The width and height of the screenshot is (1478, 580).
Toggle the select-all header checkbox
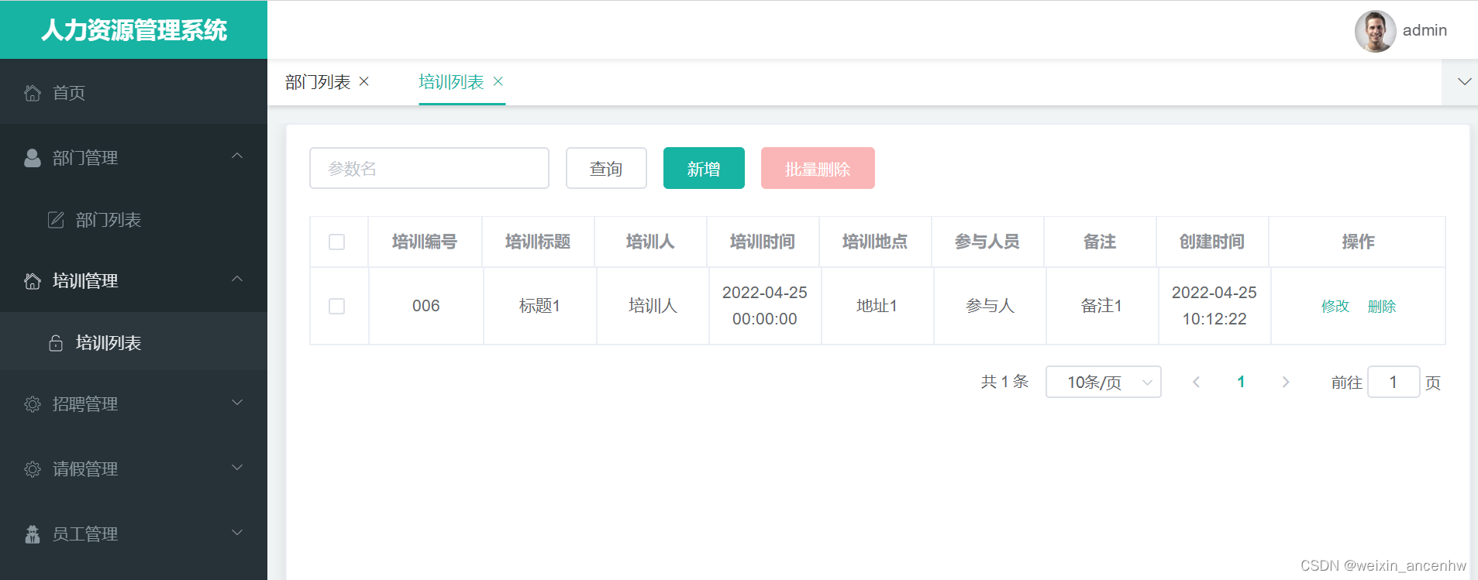336,242
